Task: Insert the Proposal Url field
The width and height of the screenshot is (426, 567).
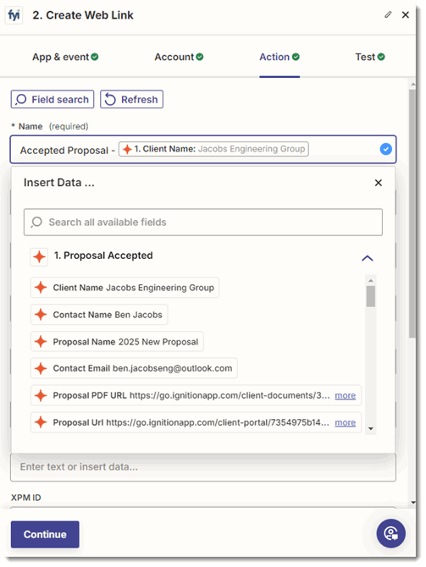Action: tap(196, 422)
